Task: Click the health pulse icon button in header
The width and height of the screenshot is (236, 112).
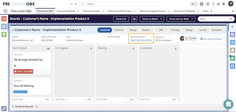Action: (x=134, y=19)
